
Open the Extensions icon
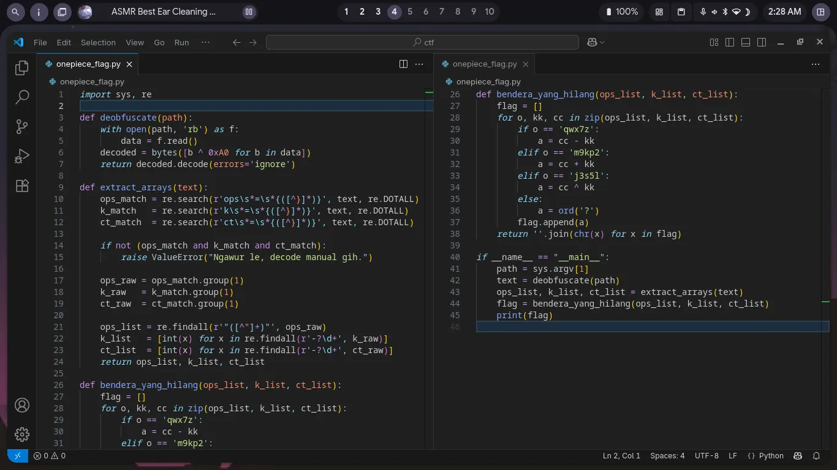(21, 186)
